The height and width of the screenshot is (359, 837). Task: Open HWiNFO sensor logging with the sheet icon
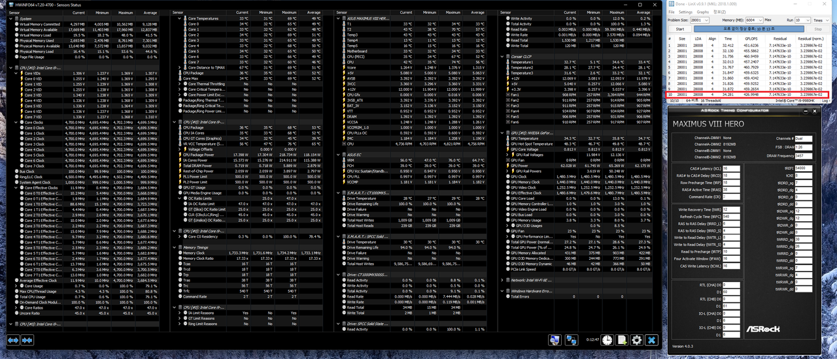coord(622,340)
